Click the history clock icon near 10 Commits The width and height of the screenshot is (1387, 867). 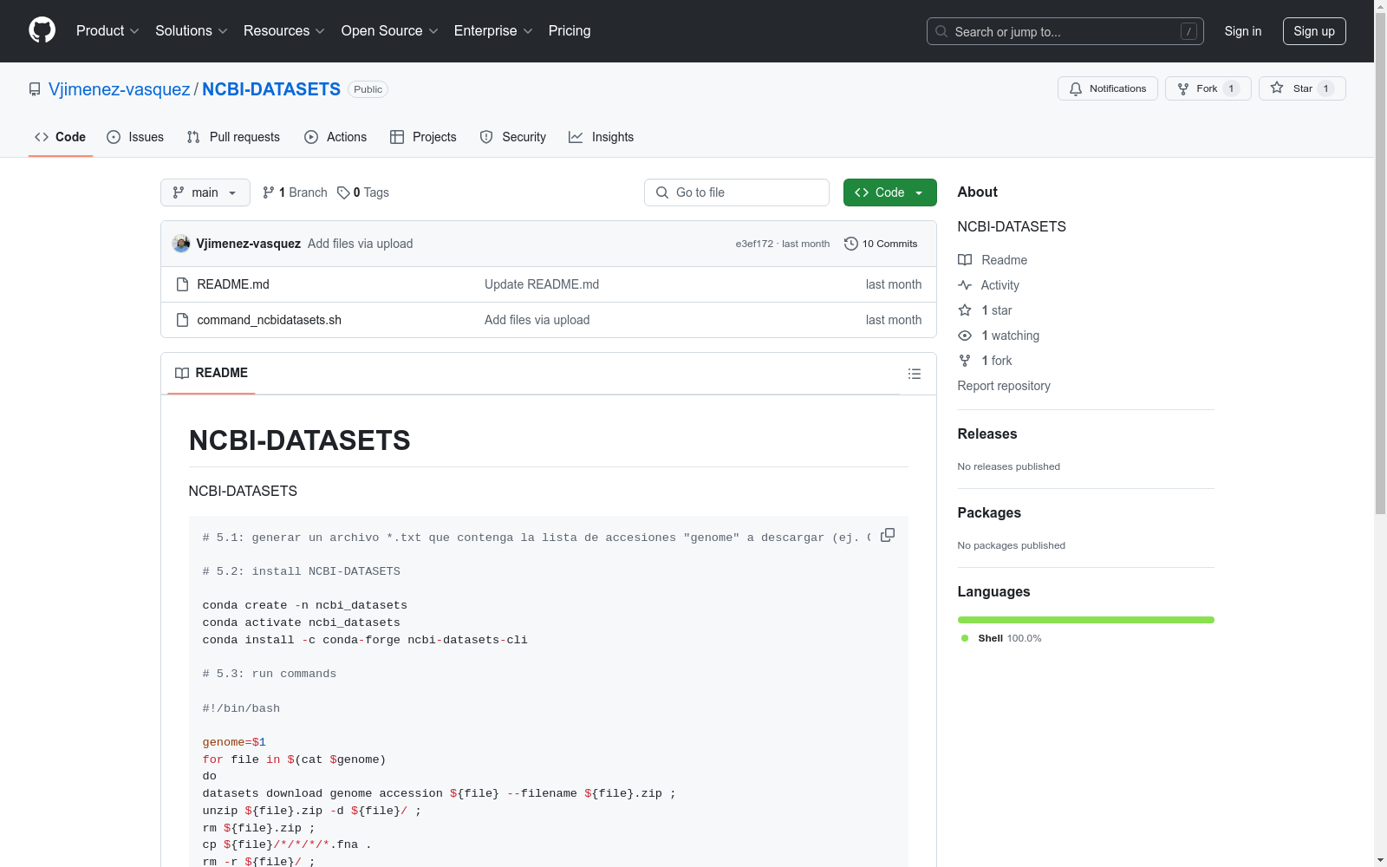(x=851, y=244)
